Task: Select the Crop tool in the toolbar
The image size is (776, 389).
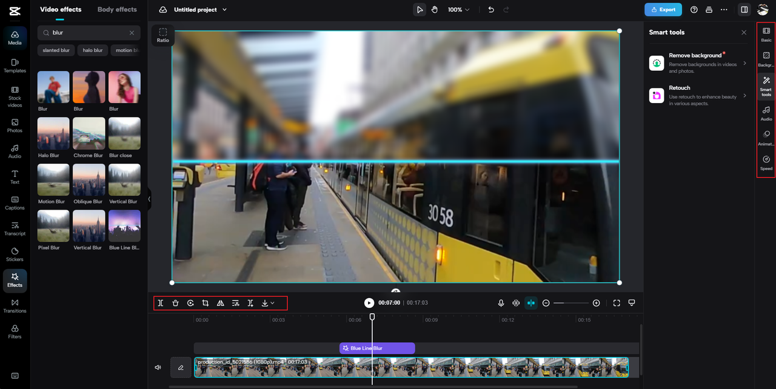Action: coord(206,303)
